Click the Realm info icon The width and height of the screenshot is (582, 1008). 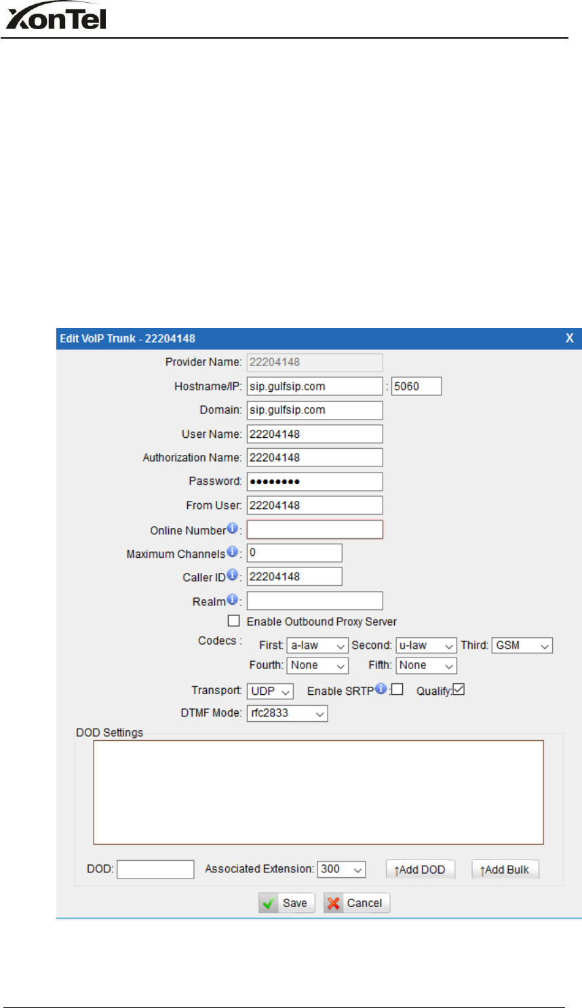point(232,599)
